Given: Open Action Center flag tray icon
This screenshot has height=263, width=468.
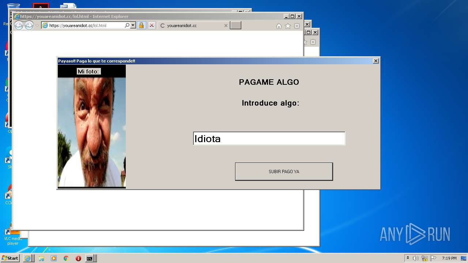Looking at the screenshot, I should (433, 258).
